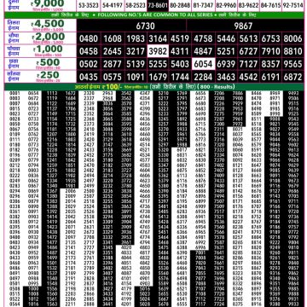Click the highlighted series number 73-8601

[158, 5]
